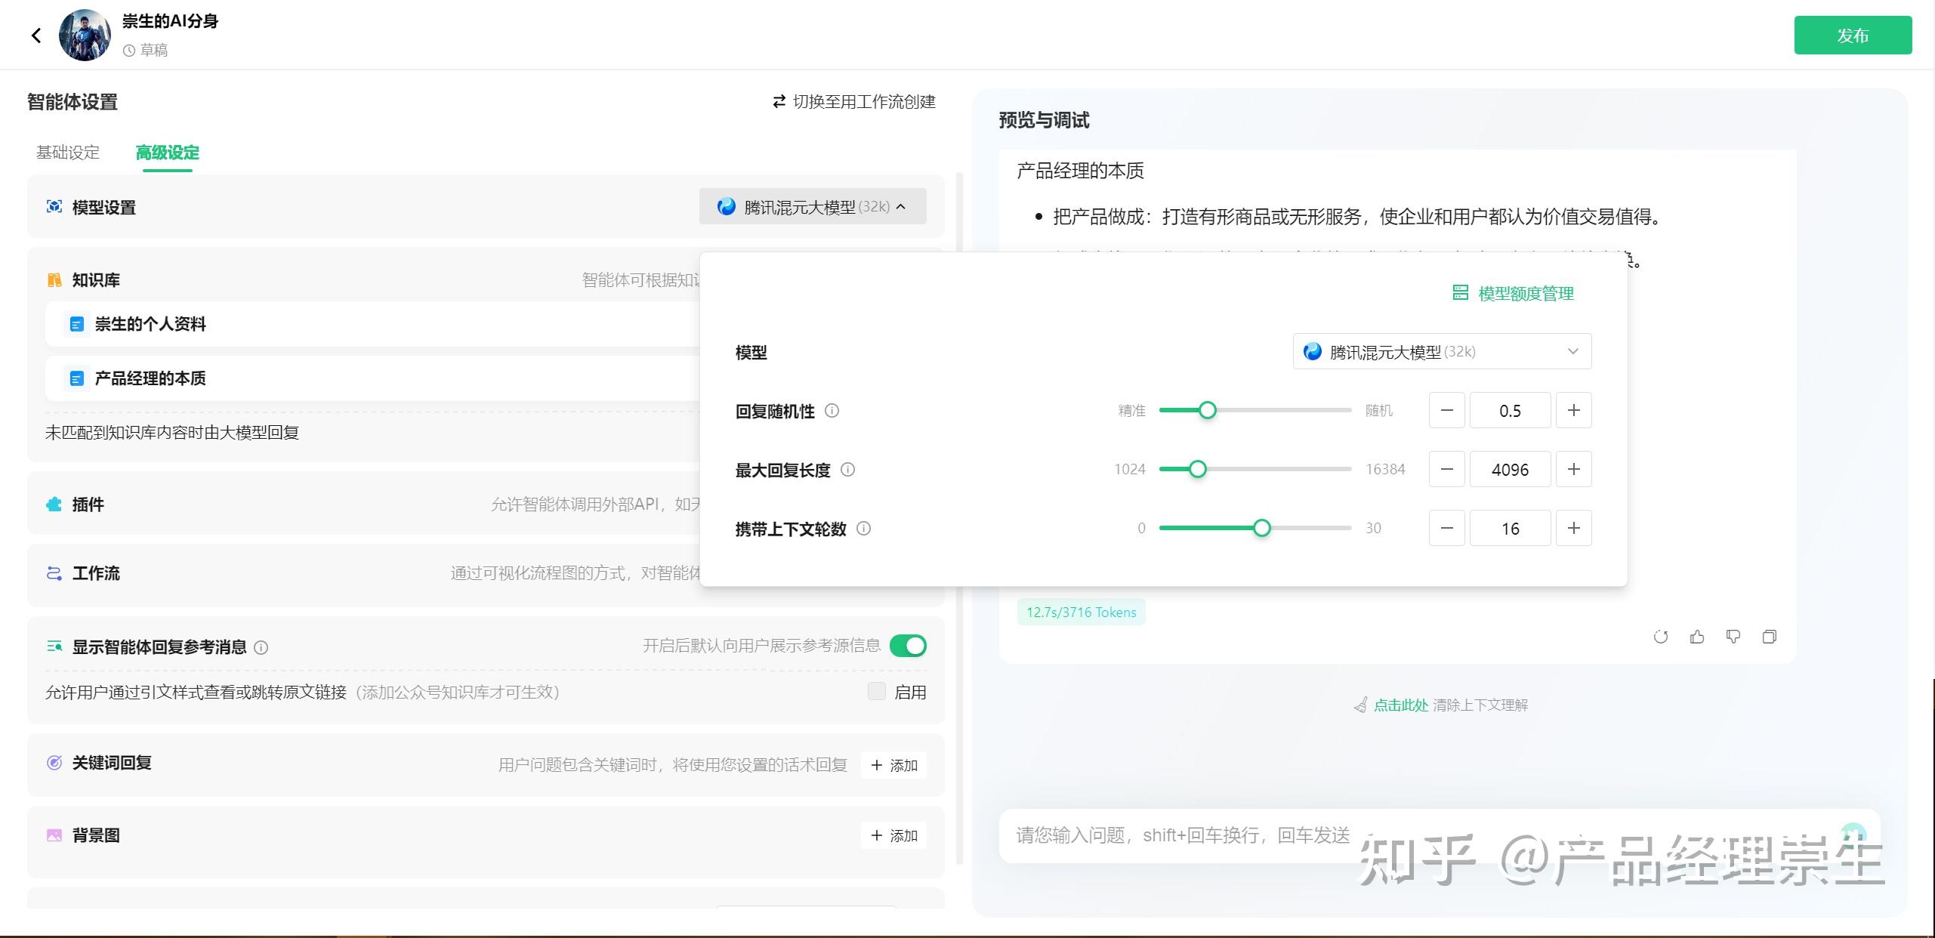Toggle off 显示智能体回复参考消息 switch
This screenshot has width=1935, height=938.
(908, 646)
